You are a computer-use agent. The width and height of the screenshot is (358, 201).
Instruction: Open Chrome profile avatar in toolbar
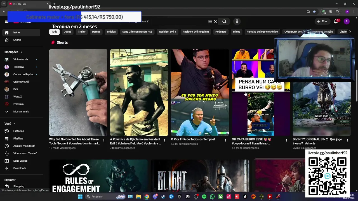pyautogui.click(x=347, y=12)
